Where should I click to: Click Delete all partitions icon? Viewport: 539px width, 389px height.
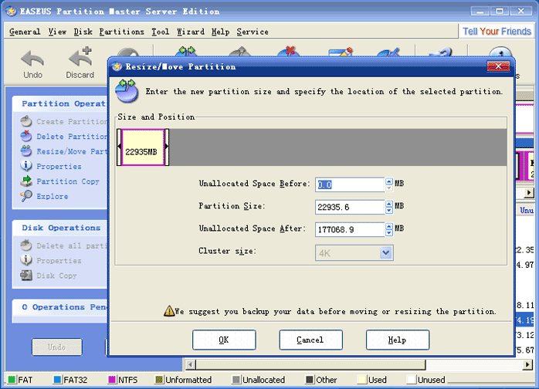tap(26, 245)
